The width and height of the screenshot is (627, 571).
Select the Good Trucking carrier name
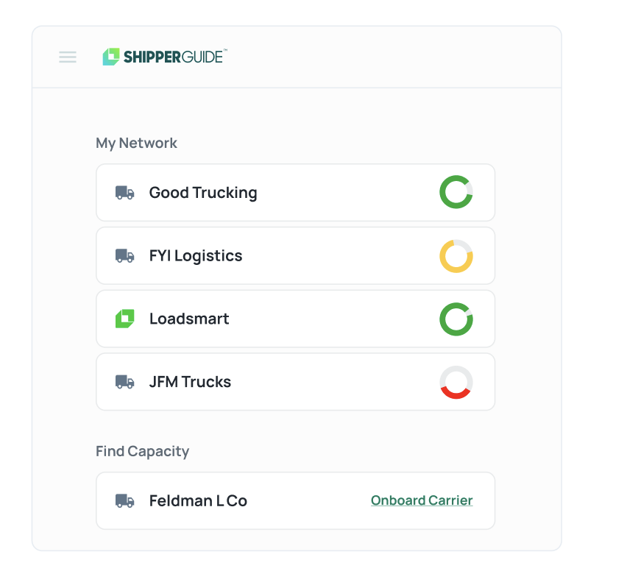click(x=203, y=193)
